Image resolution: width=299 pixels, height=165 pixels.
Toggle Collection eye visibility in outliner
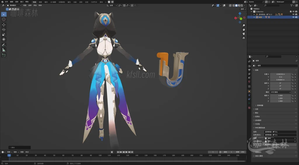coord(293,12)
